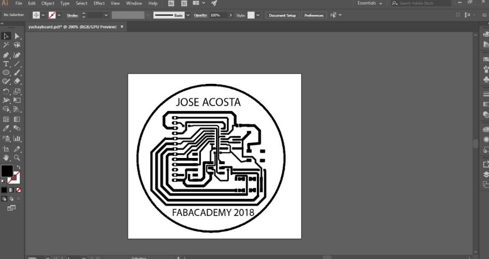
Task: Select the Shape Builder tool
Action: pos(6,109)
